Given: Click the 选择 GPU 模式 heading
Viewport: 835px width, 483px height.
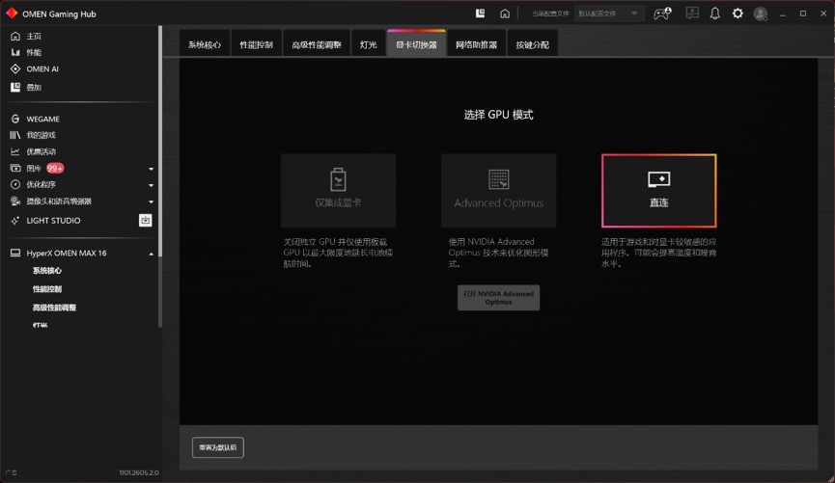Looking at the screenshot, I should [x=498, y=115].
